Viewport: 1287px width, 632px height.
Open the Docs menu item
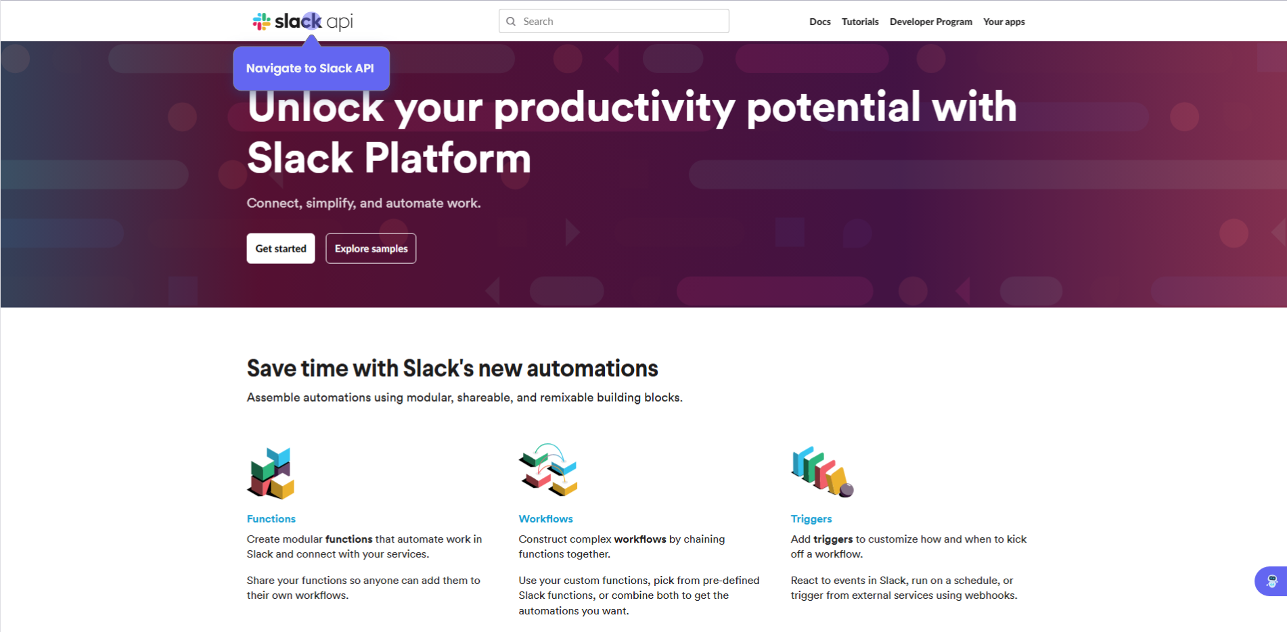click(x=819, y=22)
